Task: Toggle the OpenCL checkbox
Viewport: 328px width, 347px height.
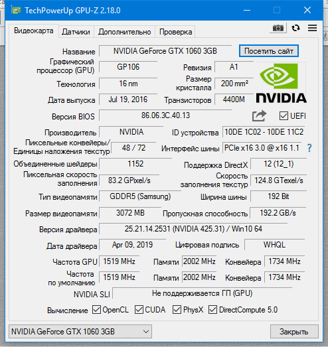Action: (x=96, y=310)
